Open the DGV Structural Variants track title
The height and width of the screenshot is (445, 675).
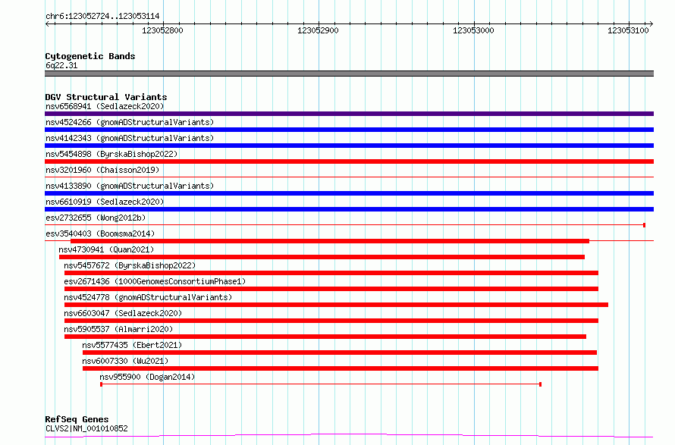click(x=106, y=97)
